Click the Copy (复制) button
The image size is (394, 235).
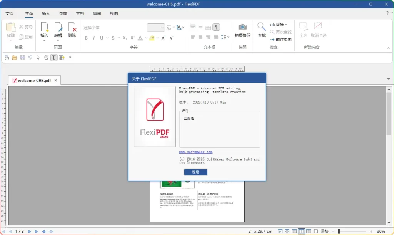[26, 37]
